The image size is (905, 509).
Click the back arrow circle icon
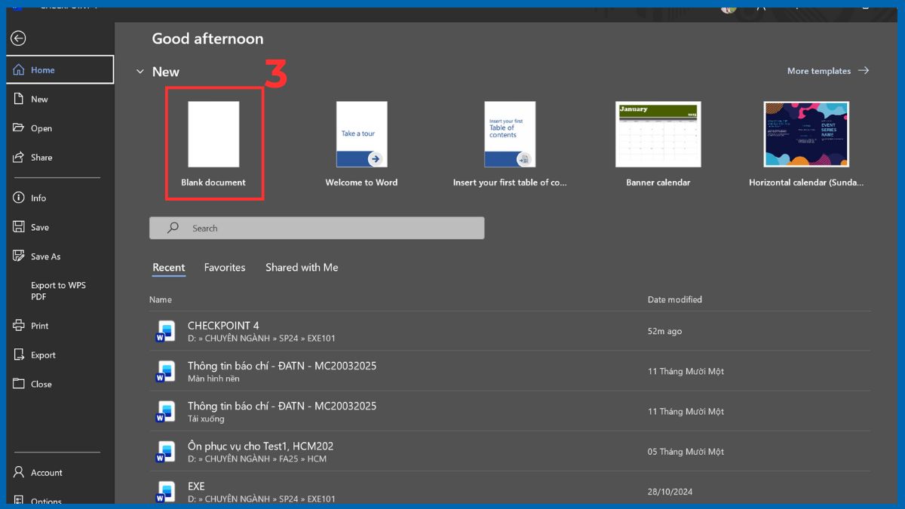tap(19, 38)
